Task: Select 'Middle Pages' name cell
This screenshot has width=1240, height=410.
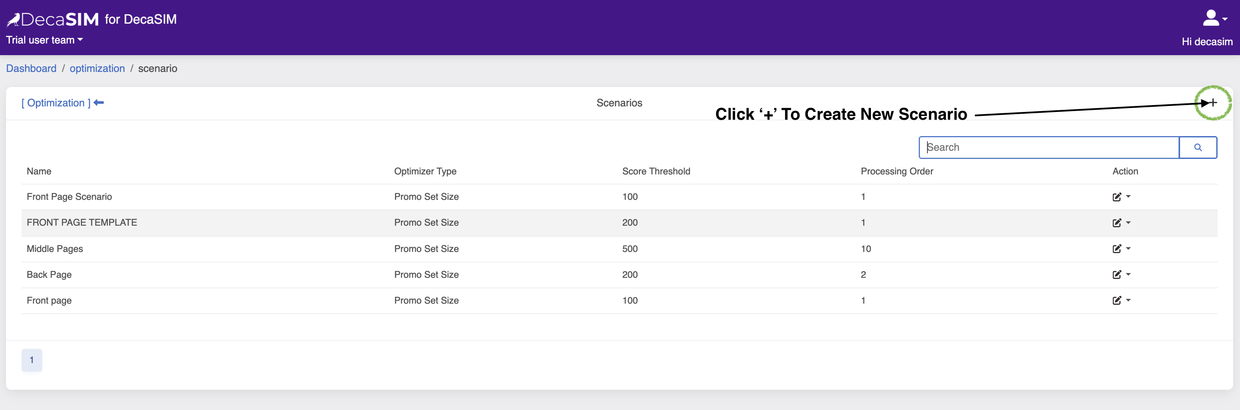Action: tap(55, 248)
